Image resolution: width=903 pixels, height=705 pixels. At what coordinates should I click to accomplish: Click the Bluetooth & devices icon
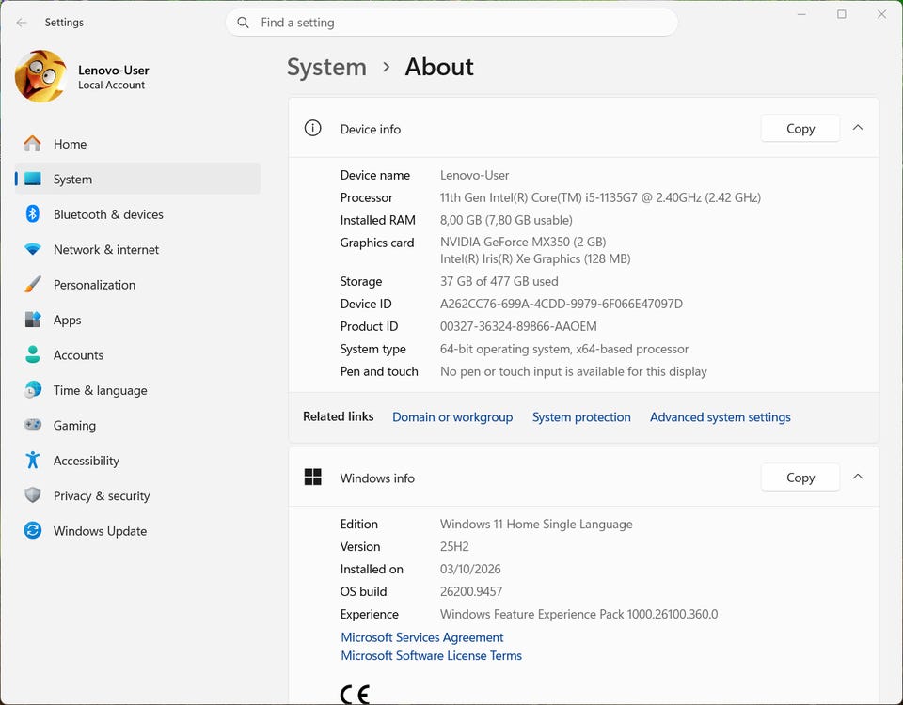(x=32, y=214)
